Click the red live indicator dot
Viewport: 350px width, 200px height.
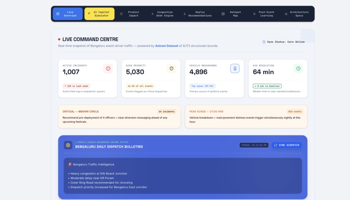59,39
